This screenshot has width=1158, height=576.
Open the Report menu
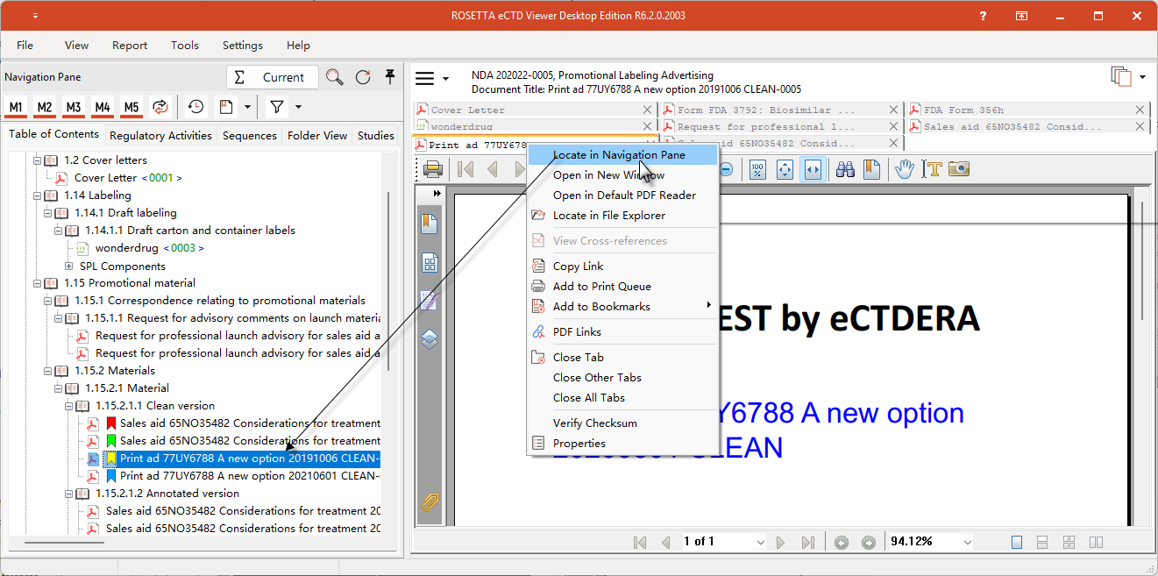pyautogui.click(x=130, y=45)
